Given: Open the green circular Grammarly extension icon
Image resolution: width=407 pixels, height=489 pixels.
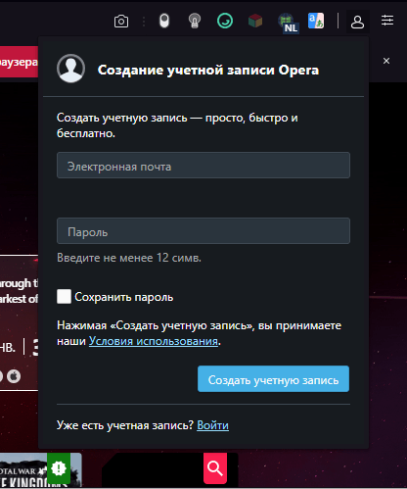Looking at the screenshot, I should (225, 21).
